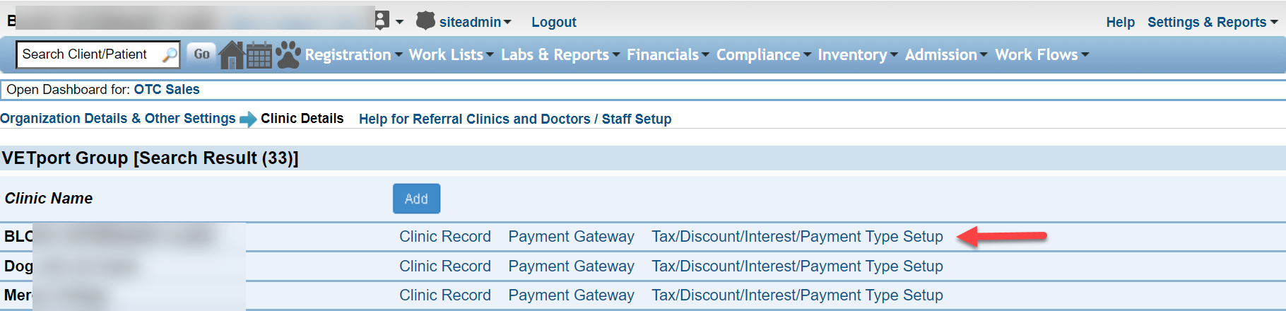Open the OTC Sales dashboard link
This screenshot has height=311, width=1286.
pyautogui.click(x=167, y=90)
